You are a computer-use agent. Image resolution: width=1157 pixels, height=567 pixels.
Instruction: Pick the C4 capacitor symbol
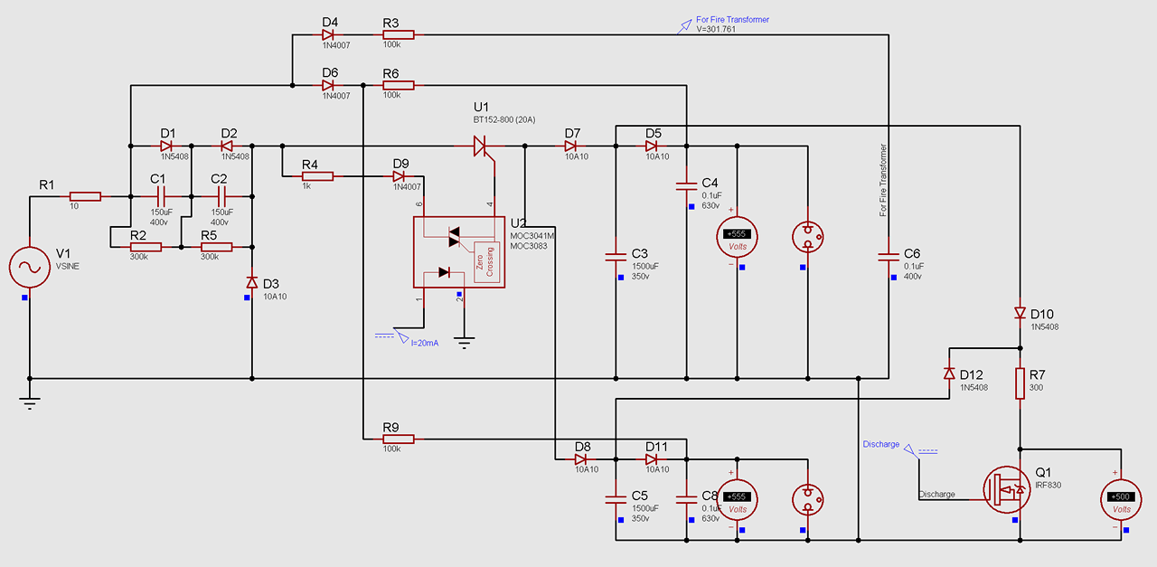686,186
